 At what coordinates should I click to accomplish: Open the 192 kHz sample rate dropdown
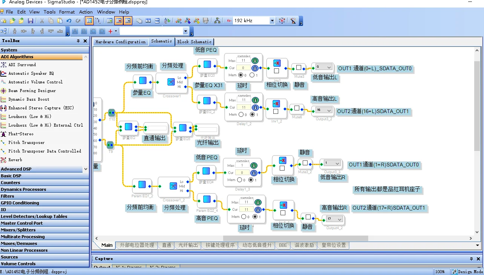pyautogui.click(x=272, y=21)
